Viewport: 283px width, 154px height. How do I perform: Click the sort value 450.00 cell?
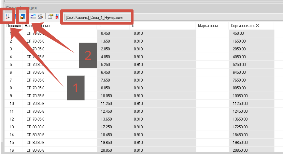pos(251,33)
